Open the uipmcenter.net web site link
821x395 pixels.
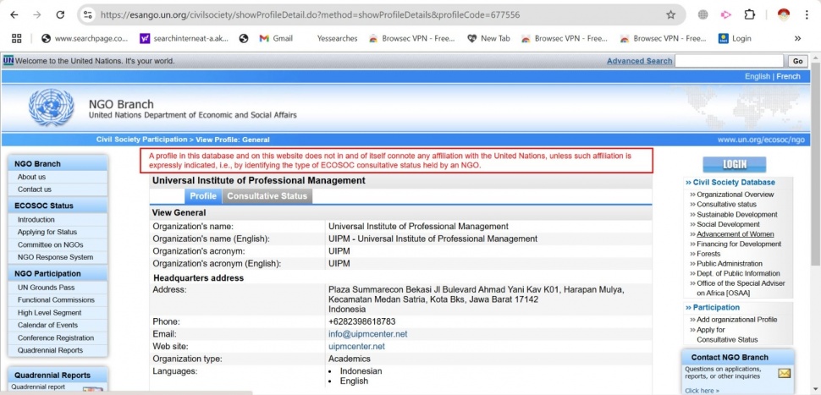tap(356, 346)
